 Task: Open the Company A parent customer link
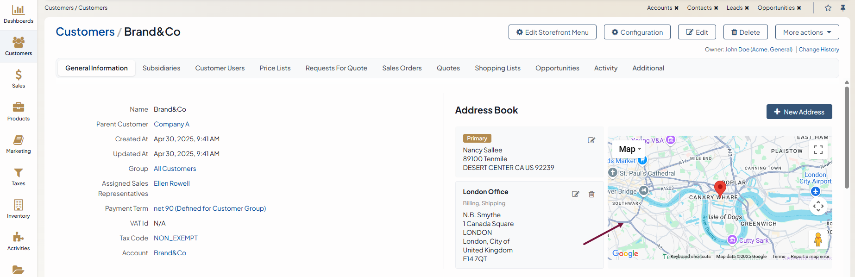[x=171, y=124]
